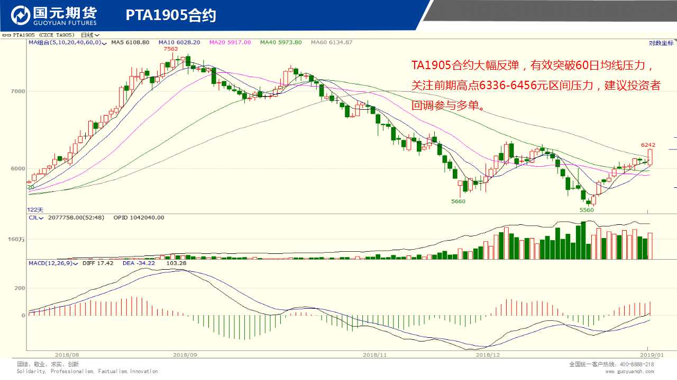Click the 122天 day-count label
Viewport: 677px width, 380px height.
point(35,210)
